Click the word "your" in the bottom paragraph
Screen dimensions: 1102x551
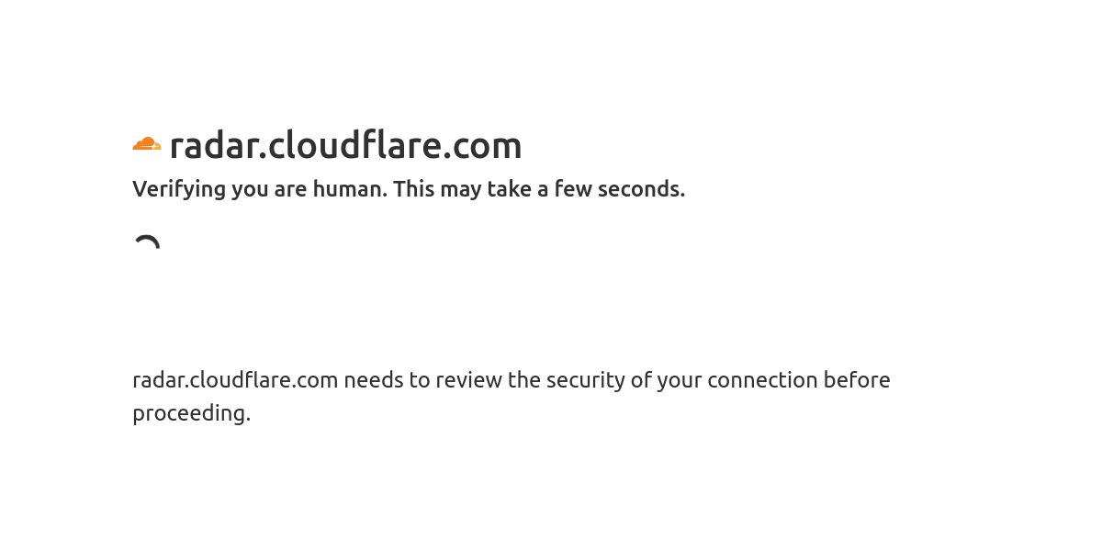coord(679,380)
